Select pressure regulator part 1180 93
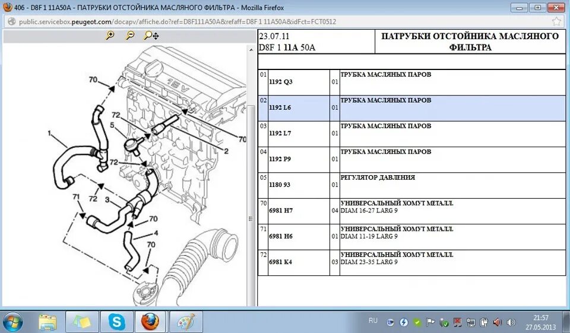570x333 pixels. (x=411, y=185)
